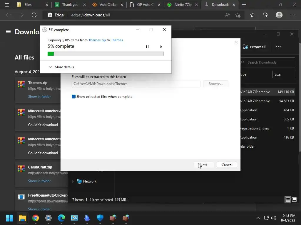Viewport: 301px width, 225px height.
Task: Open Windows Security shield on taskbar
Action: point(100,218)
